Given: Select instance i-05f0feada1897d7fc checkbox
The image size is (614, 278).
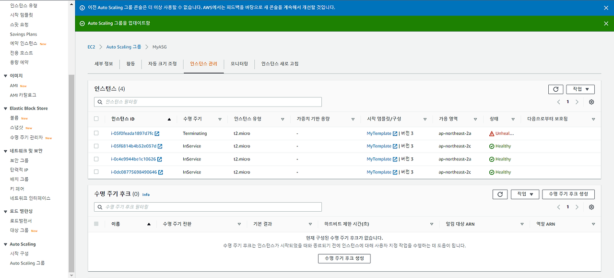Looking at the screenshot, I should coord(96,133).
